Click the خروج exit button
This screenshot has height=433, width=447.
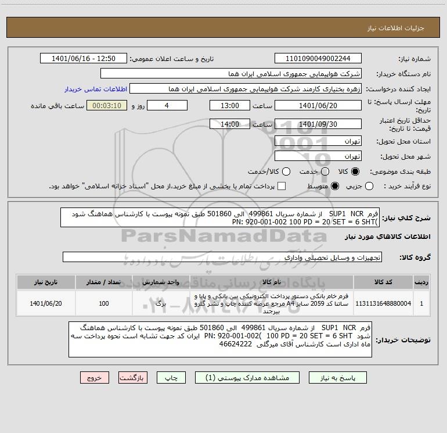95,378
